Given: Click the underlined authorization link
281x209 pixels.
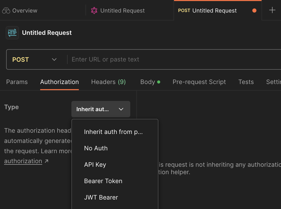Looking at the screenshot, I should click(x=23, y=161).
